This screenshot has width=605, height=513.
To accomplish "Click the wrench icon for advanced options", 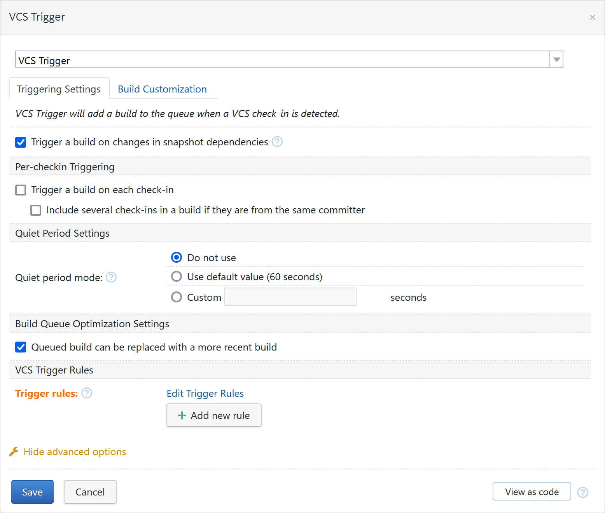I will point(14,452).
